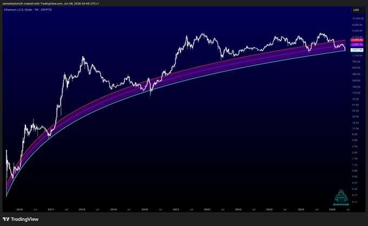
Task: Click the 2026 time axis label
Action: click(x=332, y=210)
